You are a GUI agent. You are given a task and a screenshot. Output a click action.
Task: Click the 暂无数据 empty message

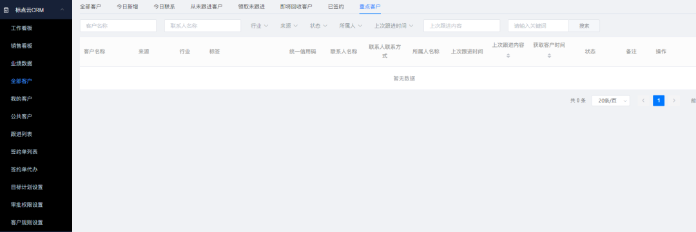click(404, 79)
